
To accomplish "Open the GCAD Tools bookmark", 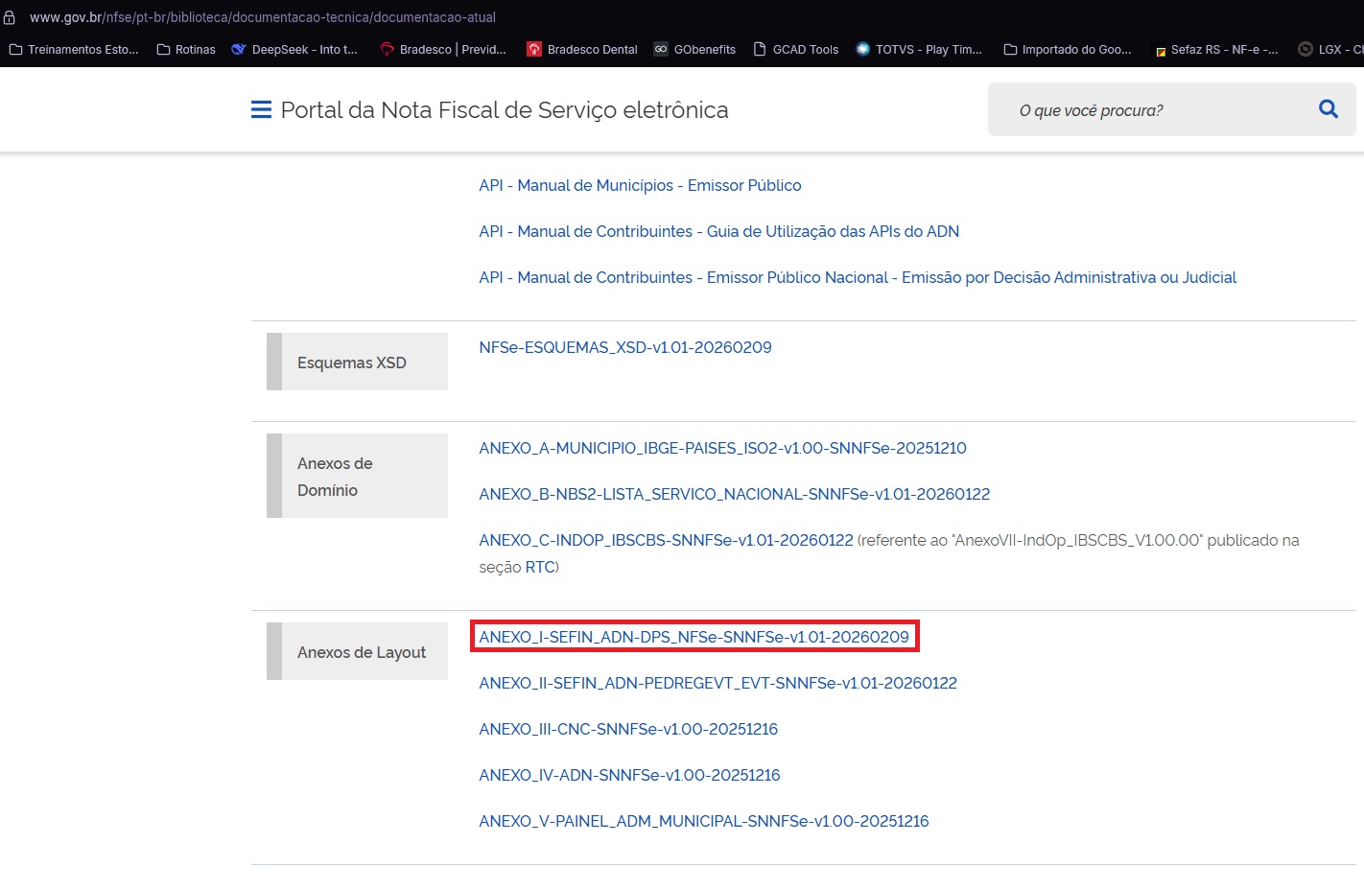I will pos(795,50).
